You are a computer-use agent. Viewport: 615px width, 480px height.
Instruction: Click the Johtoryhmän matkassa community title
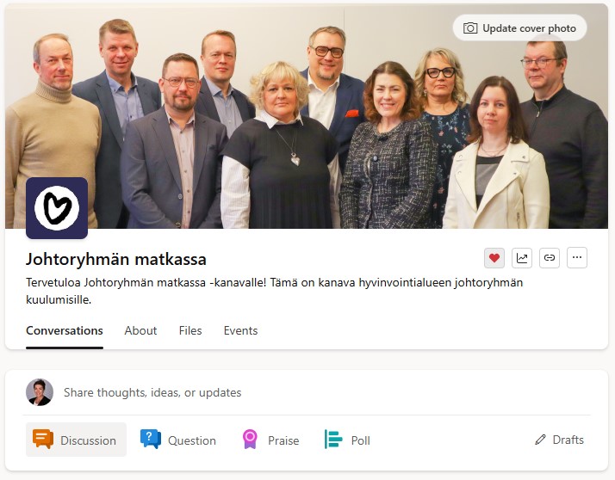click(116, 260)
